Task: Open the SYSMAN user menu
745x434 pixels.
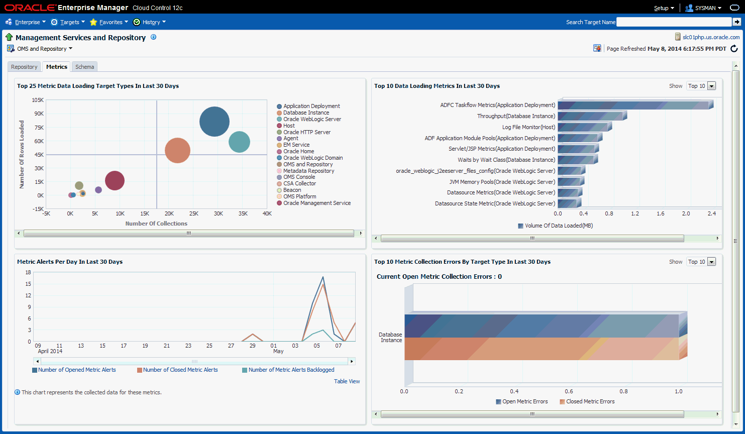Action: coord(703,8)
